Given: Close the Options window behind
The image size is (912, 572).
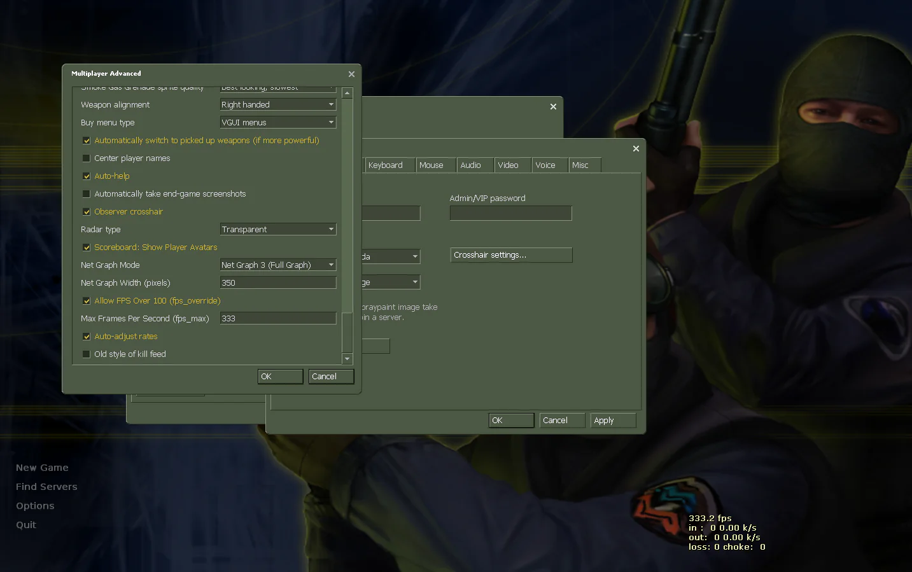Looking at the screenshot, I should coord(636,149).
